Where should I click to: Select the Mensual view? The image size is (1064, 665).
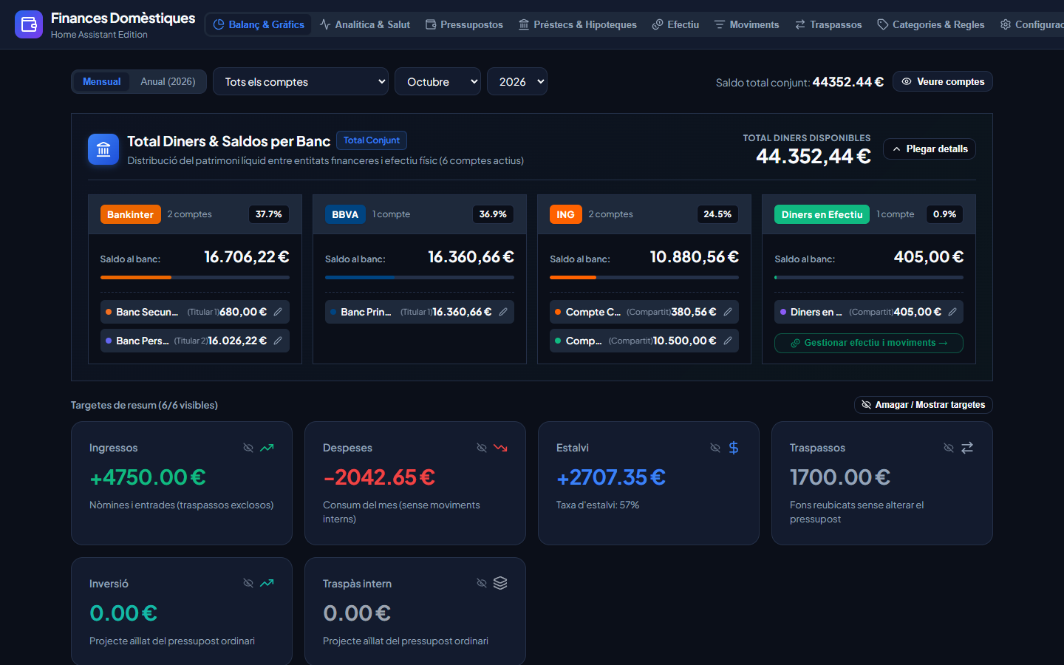101,82
